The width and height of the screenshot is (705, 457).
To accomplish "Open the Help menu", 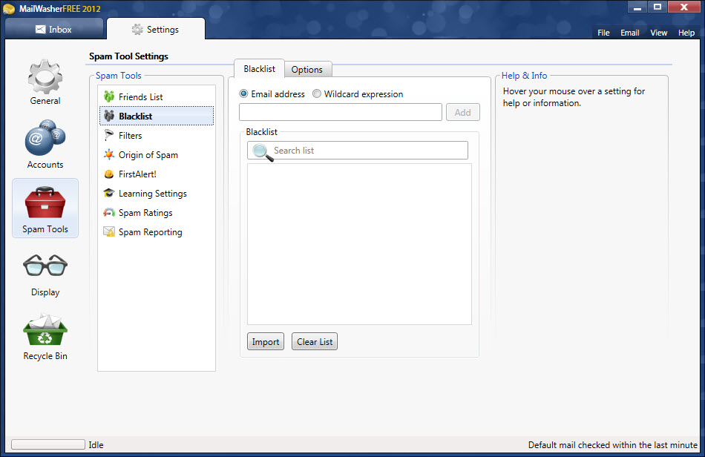I will click(686, 33).
